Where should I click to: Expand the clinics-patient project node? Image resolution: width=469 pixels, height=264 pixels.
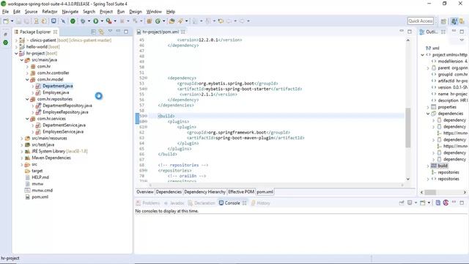[16, 40]
